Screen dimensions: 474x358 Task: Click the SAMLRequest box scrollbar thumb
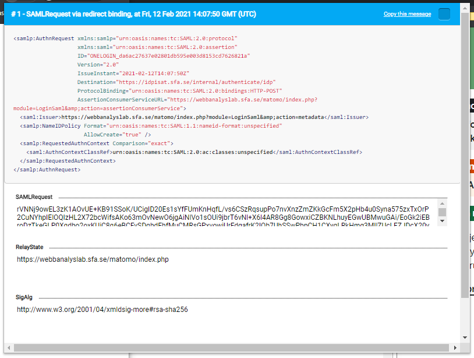(x=442, y=212)
